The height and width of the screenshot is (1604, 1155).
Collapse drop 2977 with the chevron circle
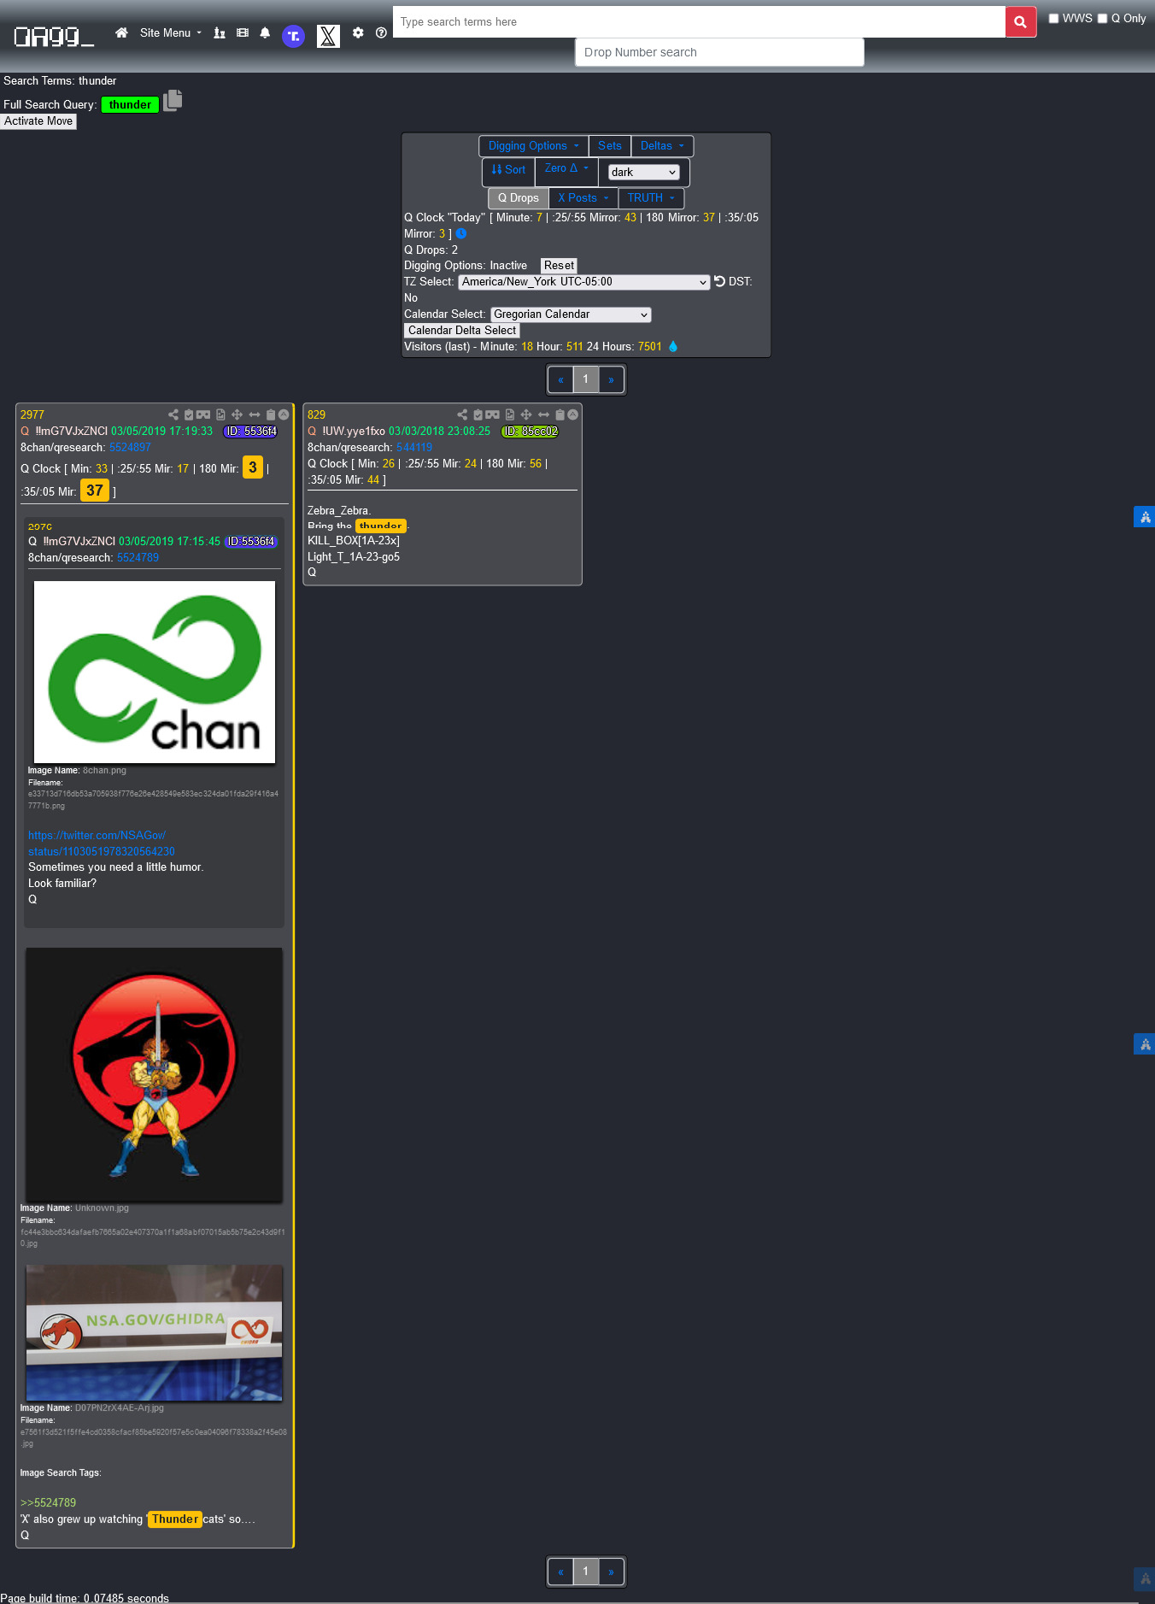[284, 414]
